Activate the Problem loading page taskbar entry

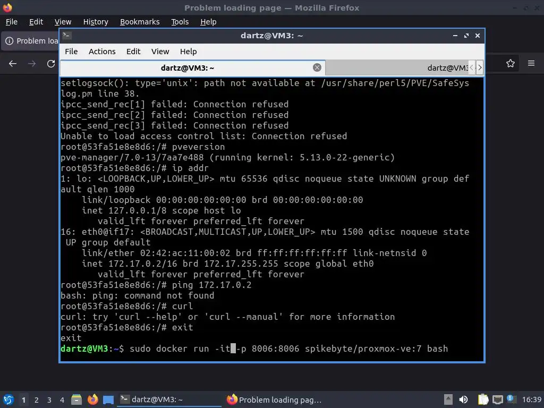click(274, 399)
